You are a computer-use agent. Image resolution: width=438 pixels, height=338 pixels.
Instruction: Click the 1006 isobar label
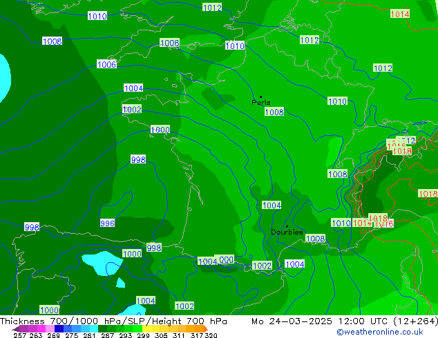click(x=106, y=64)
